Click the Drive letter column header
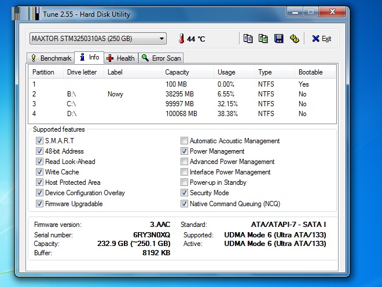The image size is (382, 287). pos(83,72)
